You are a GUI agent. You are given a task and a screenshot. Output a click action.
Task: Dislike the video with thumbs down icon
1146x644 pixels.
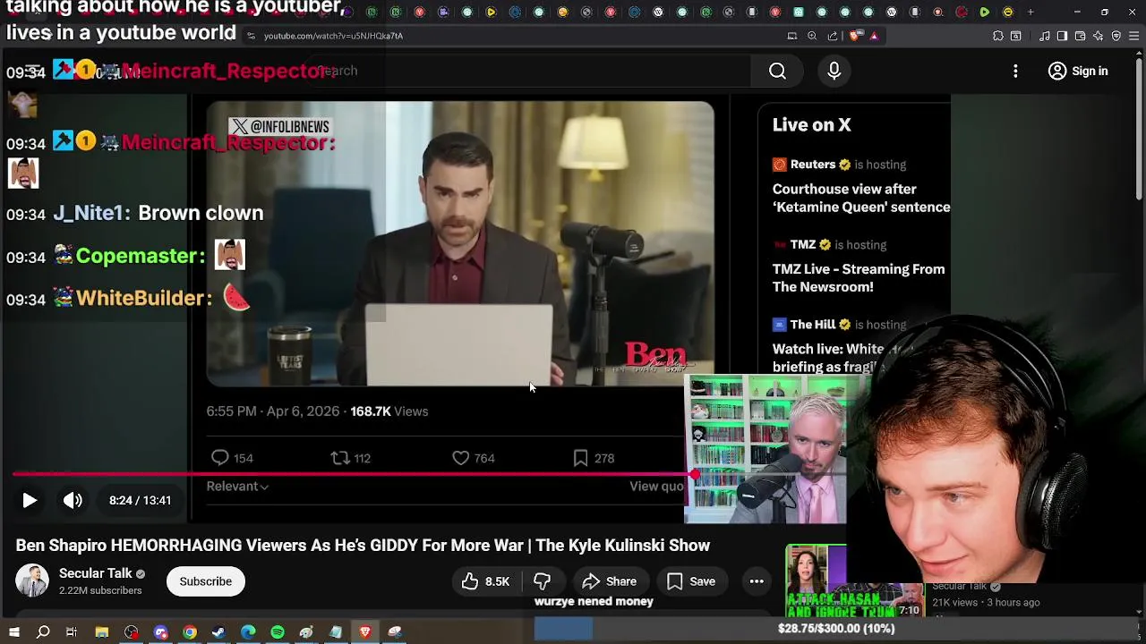pos(542,581)
